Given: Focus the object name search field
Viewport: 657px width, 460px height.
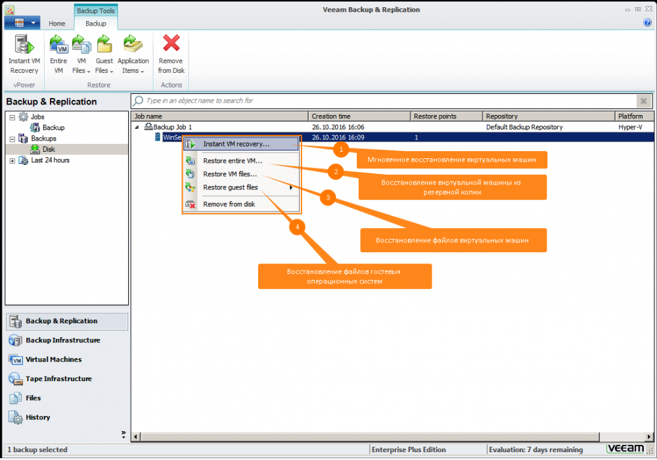Looking at the screenshot, I should click(390, 101).
